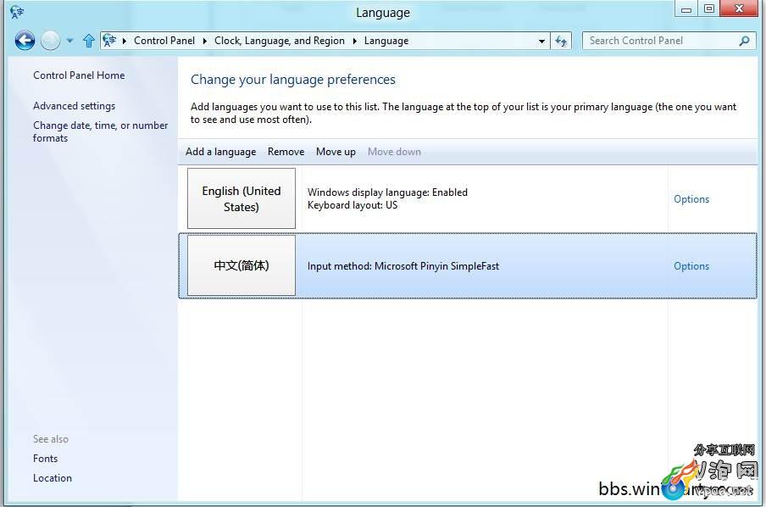Select 'Input method: Microsoft Pinyin SimpleFast' row text

click(x=403, y=266)
